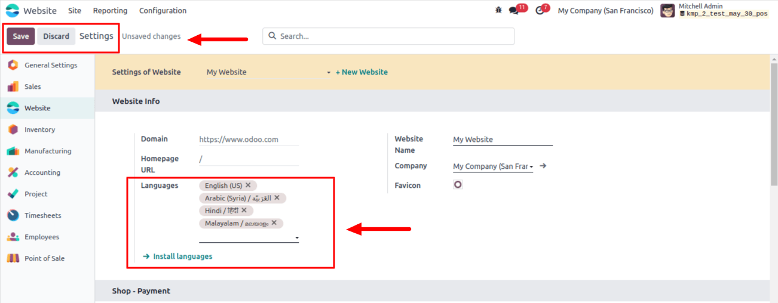Screen dimensions: 778x303
Task: Select the Accounting sidebar icon
Action: [13, 172]
